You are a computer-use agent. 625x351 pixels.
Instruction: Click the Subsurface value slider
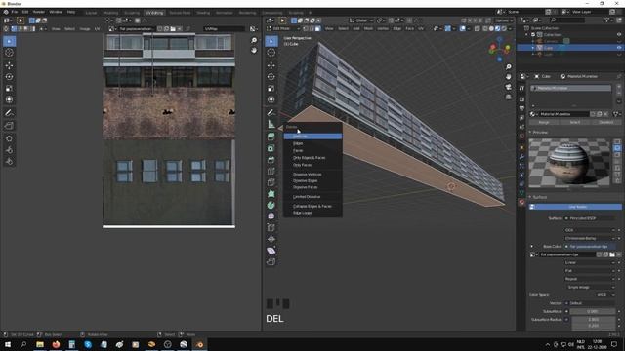[593, 311]
